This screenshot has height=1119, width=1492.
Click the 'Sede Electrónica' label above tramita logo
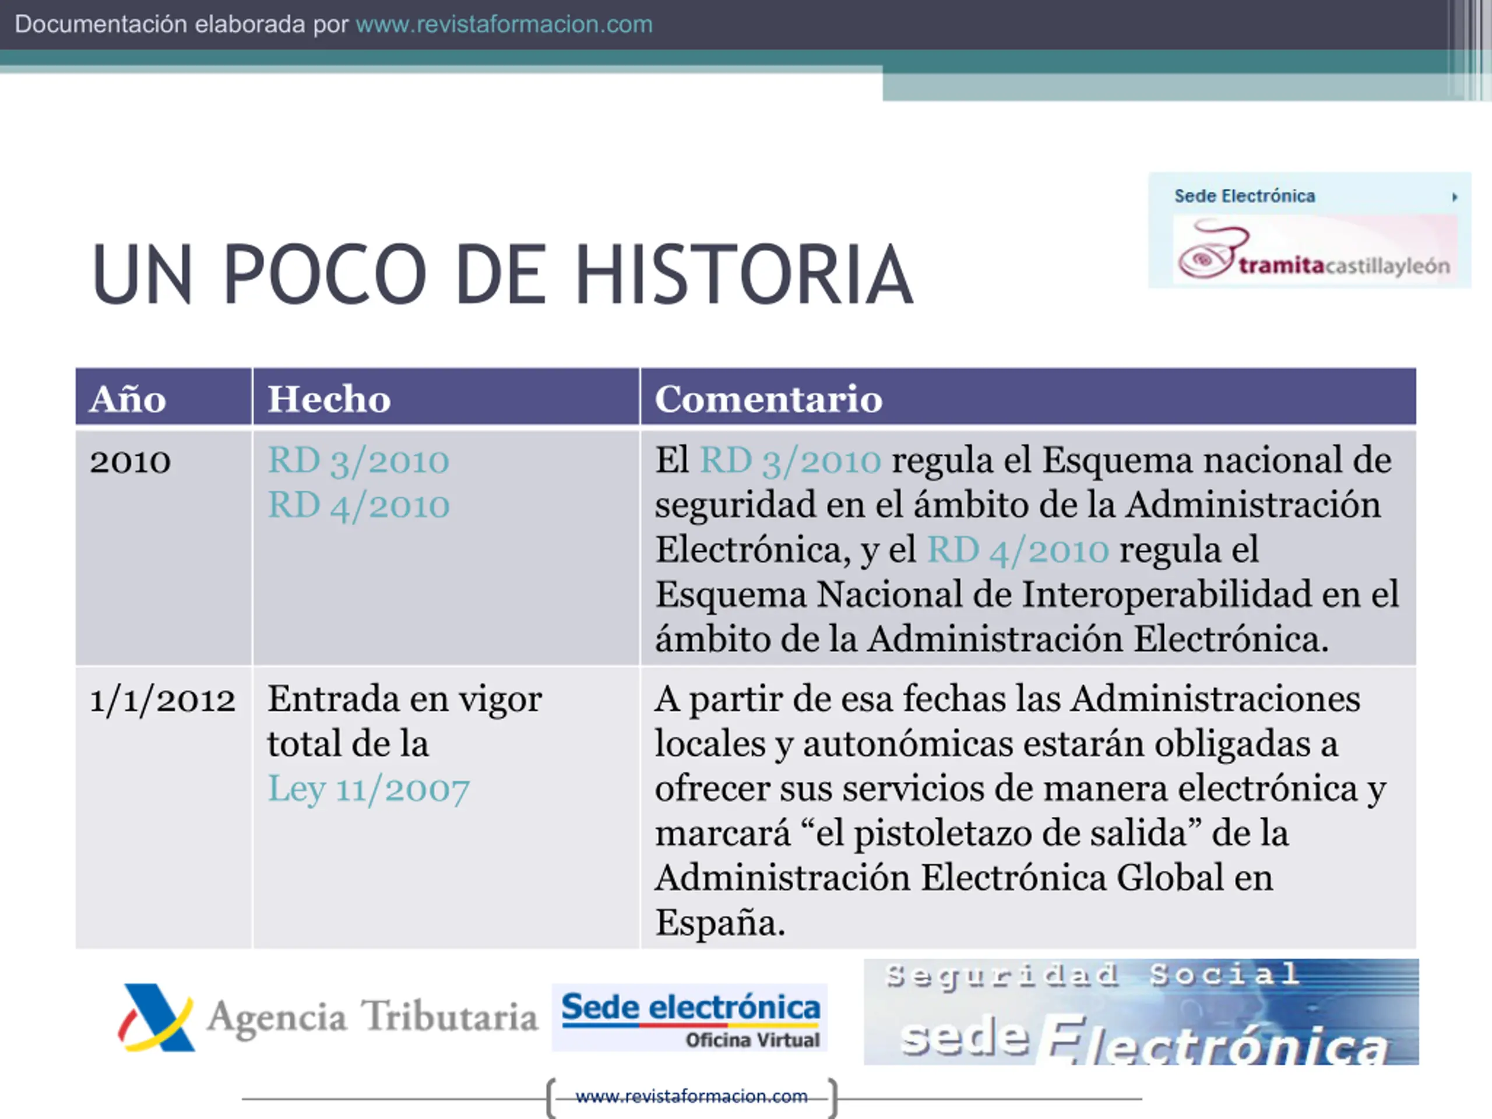point(1244,196)
